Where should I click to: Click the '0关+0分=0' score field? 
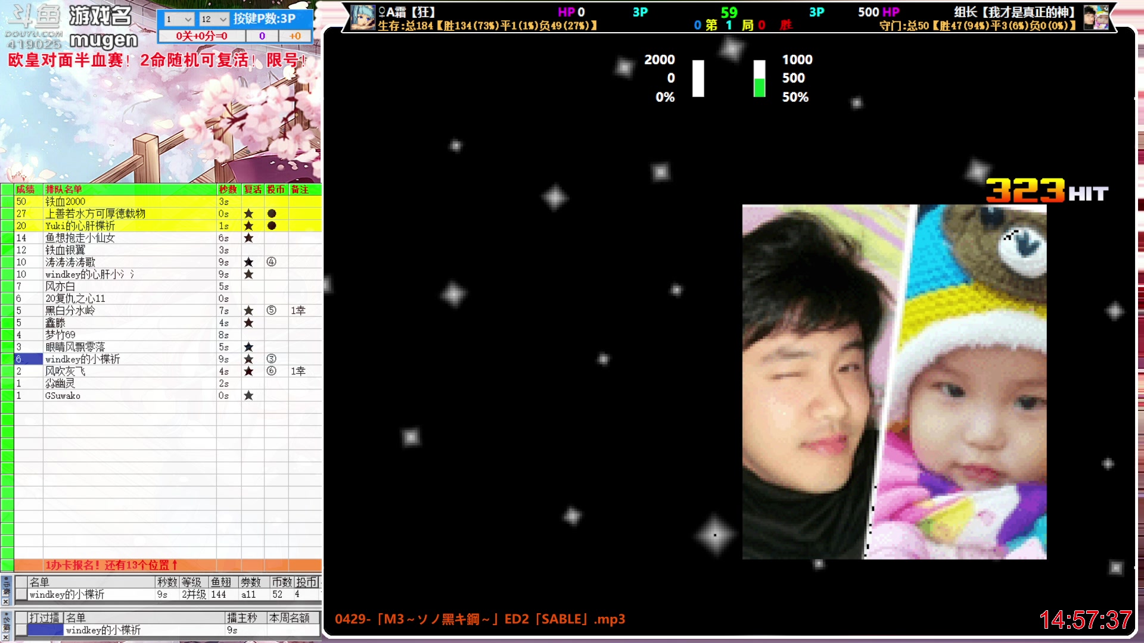pos(201,36)
